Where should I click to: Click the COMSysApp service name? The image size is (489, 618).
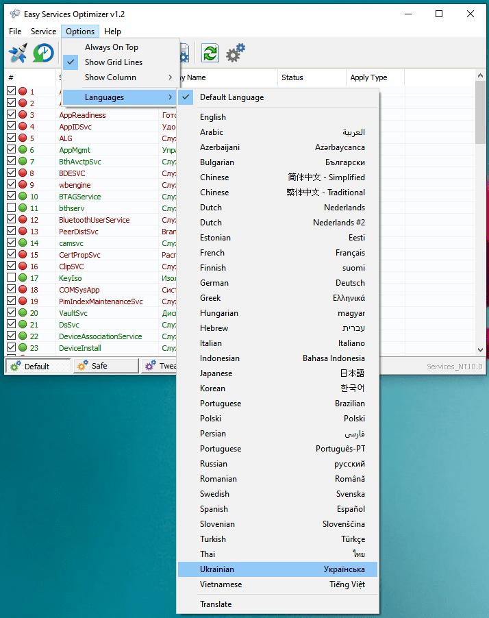79,290
